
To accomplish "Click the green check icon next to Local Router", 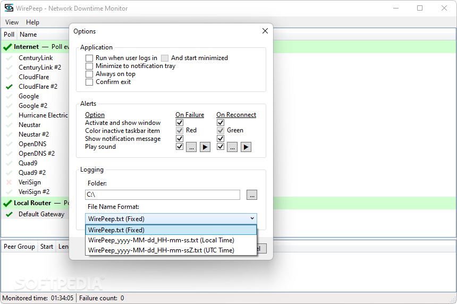I will 7,203.
